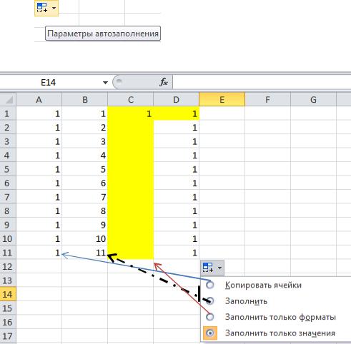Select row 1 header

coord(7,113)
